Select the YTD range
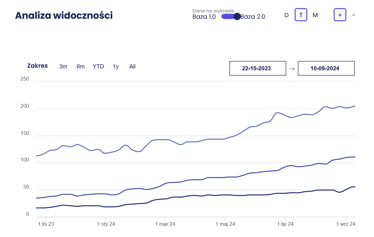The width and height of the screenshot is (374, 237). [x=98, y=67]
